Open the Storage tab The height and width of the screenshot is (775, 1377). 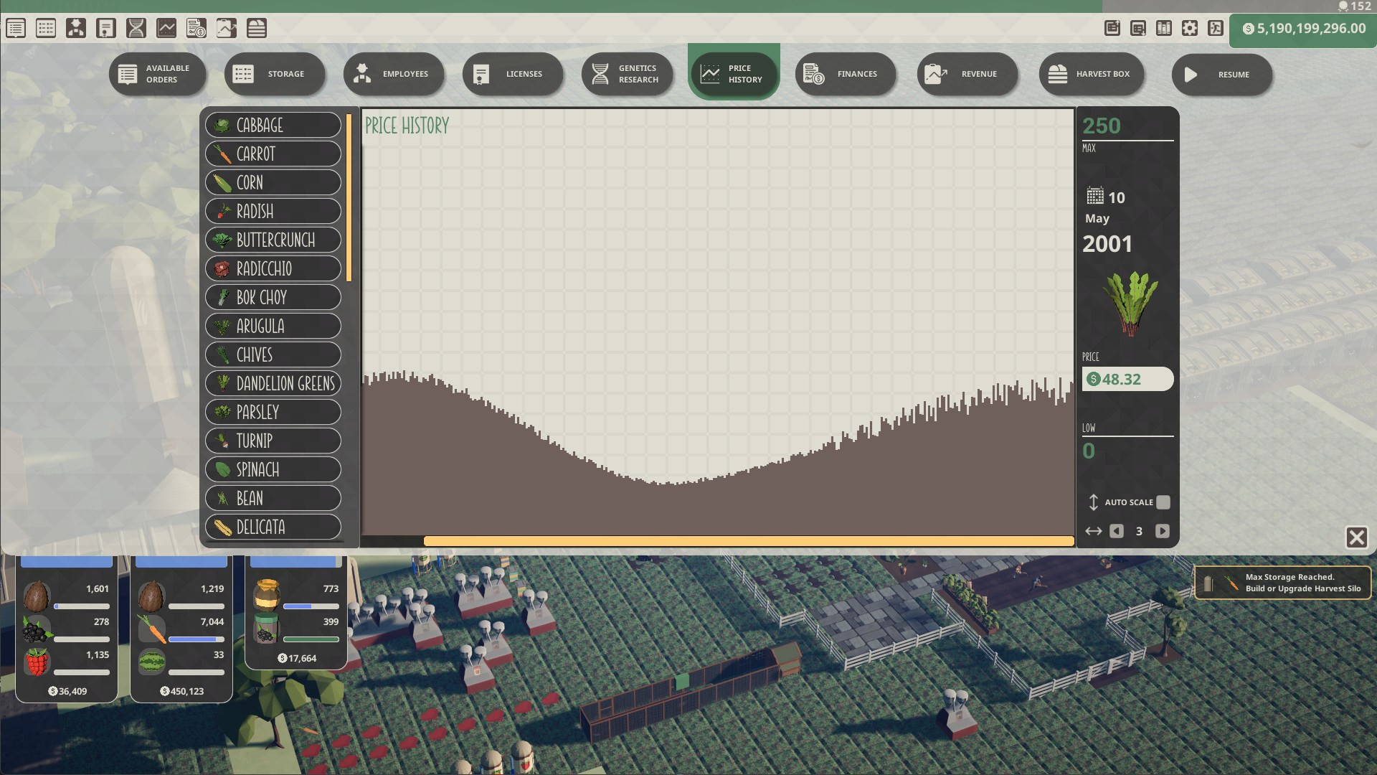click(x=275, y=74)
